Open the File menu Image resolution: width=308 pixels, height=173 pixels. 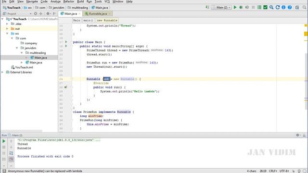pyautogui.click(x=4, y=1)
